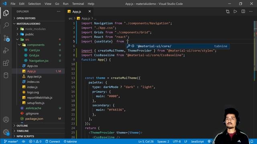Click the Connect database status item
Image resolution: width=257 pixels, height=144 pixels.
(x=53, y=141)
